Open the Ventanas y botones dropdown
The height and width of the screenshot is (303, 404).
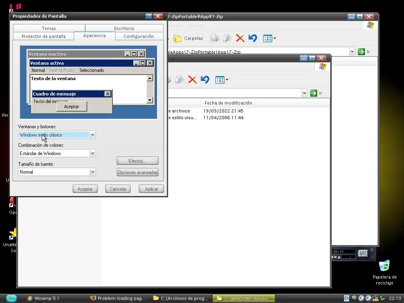pos(92,135)
